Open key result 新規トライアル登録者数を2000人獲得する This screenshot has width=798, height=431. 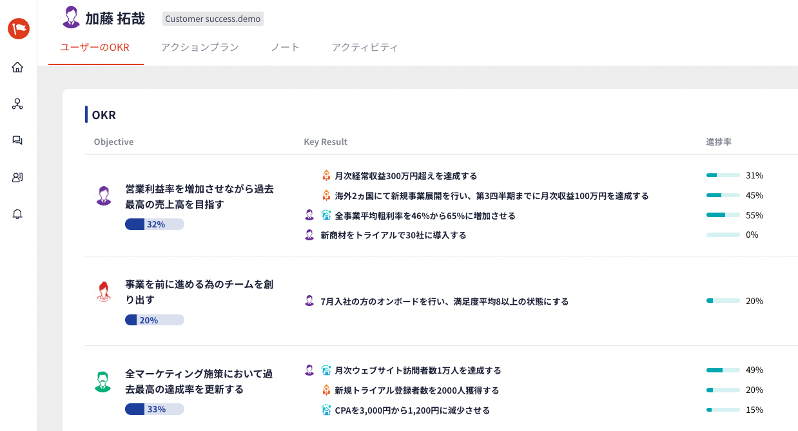coord(417,390)
